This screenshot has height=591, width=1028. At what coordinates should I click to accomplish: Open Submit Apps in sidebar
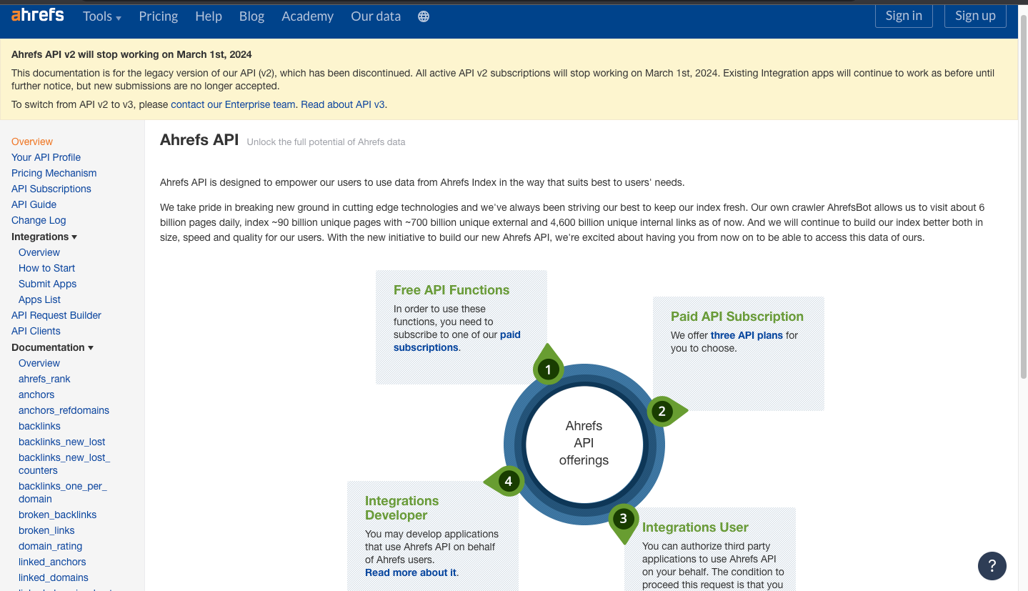pyautogui.click(x=47, y=284)
